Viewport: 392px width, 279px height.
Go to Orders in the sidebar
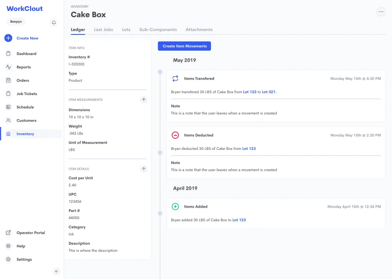pos(23,80)
